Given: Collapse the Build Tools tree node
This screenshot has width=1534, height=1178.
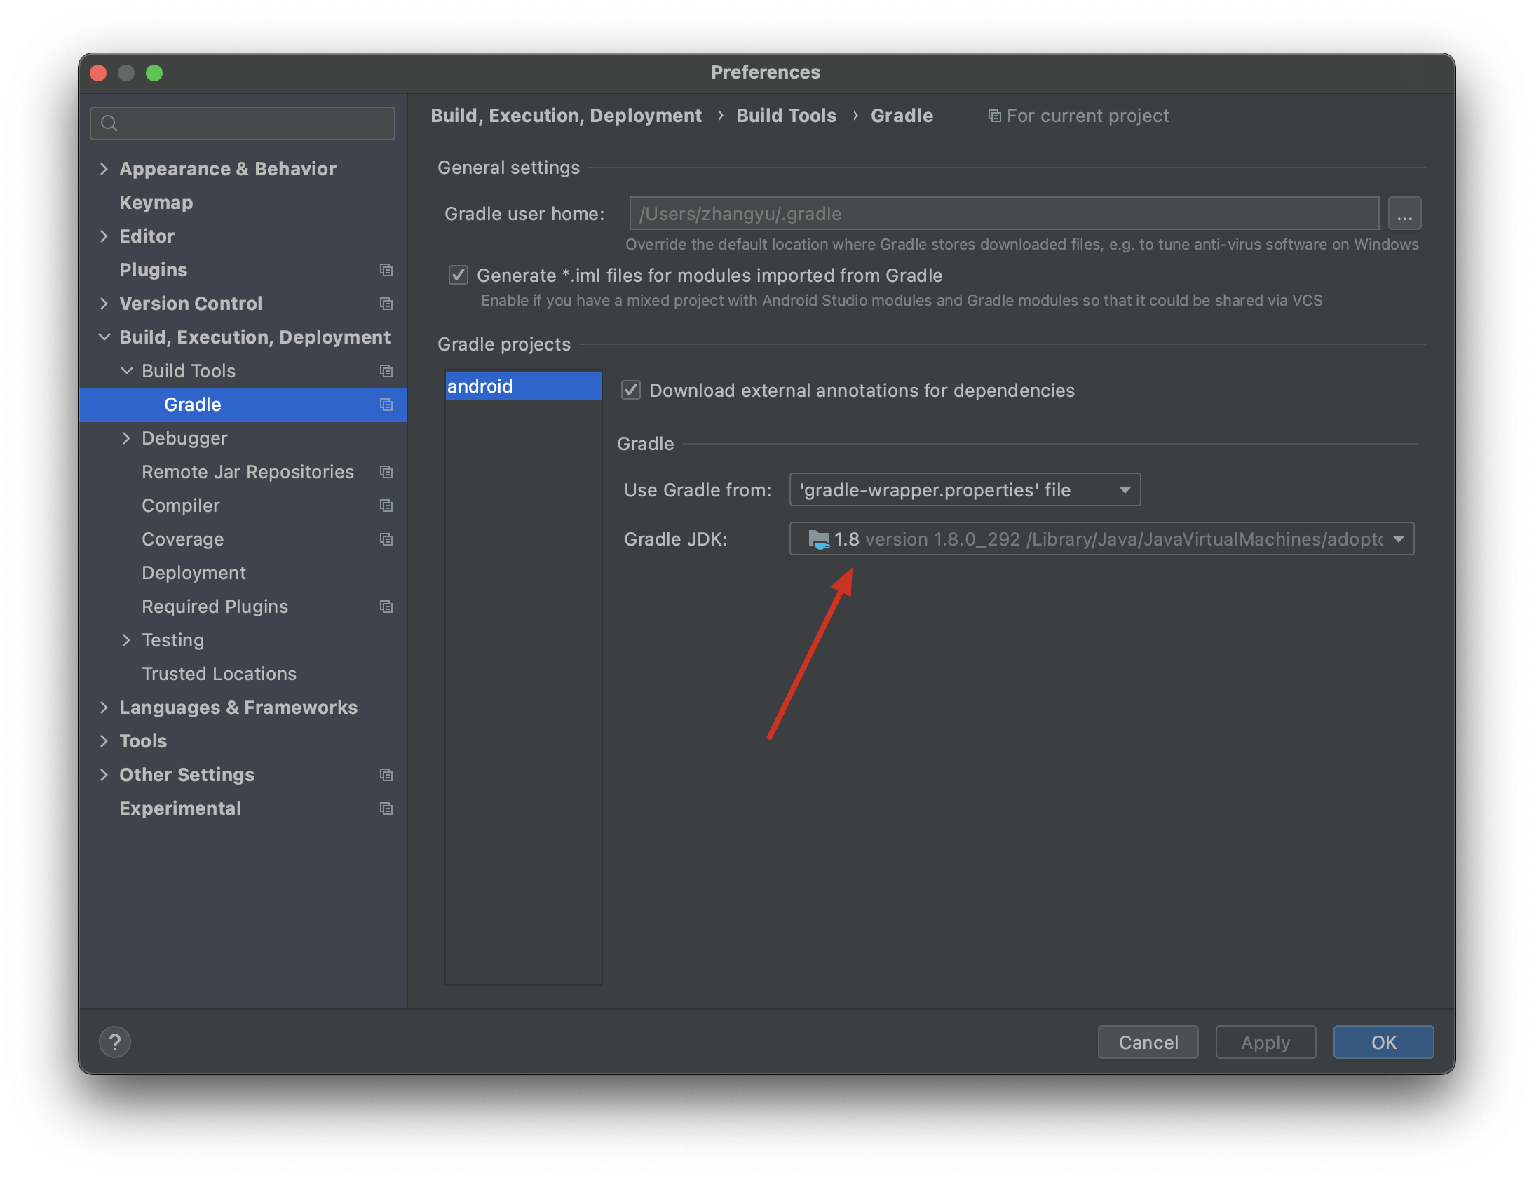Looking at the screenshot, I should (126, 371).
